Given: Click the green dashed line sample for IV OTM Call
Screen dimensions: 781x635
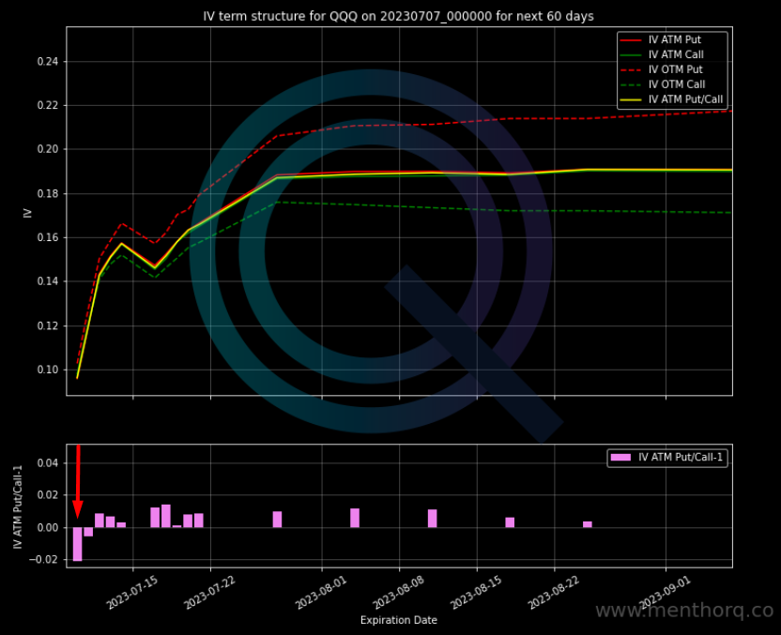Looking at the screenshot, I should tap(631, 85).
